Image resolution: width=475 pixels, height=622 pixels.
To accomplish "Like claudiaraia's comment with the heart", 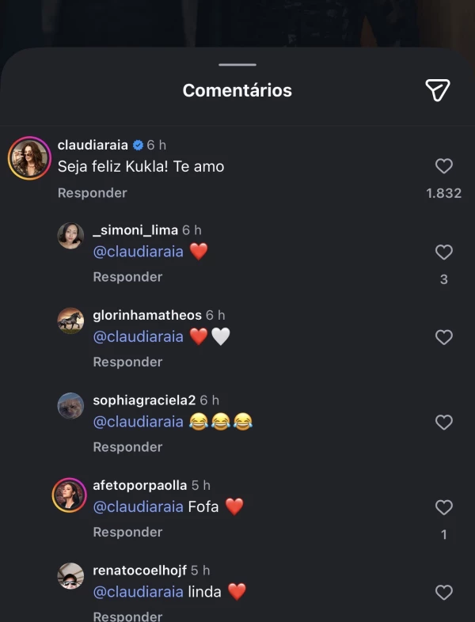I will click(444, 166).
